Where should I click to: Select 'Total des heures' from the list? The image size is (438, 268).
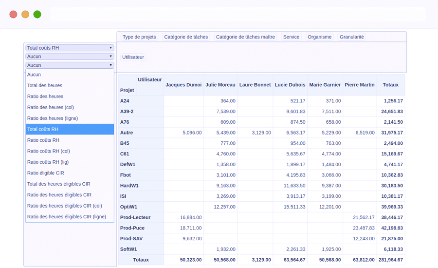tap(45, 86)
